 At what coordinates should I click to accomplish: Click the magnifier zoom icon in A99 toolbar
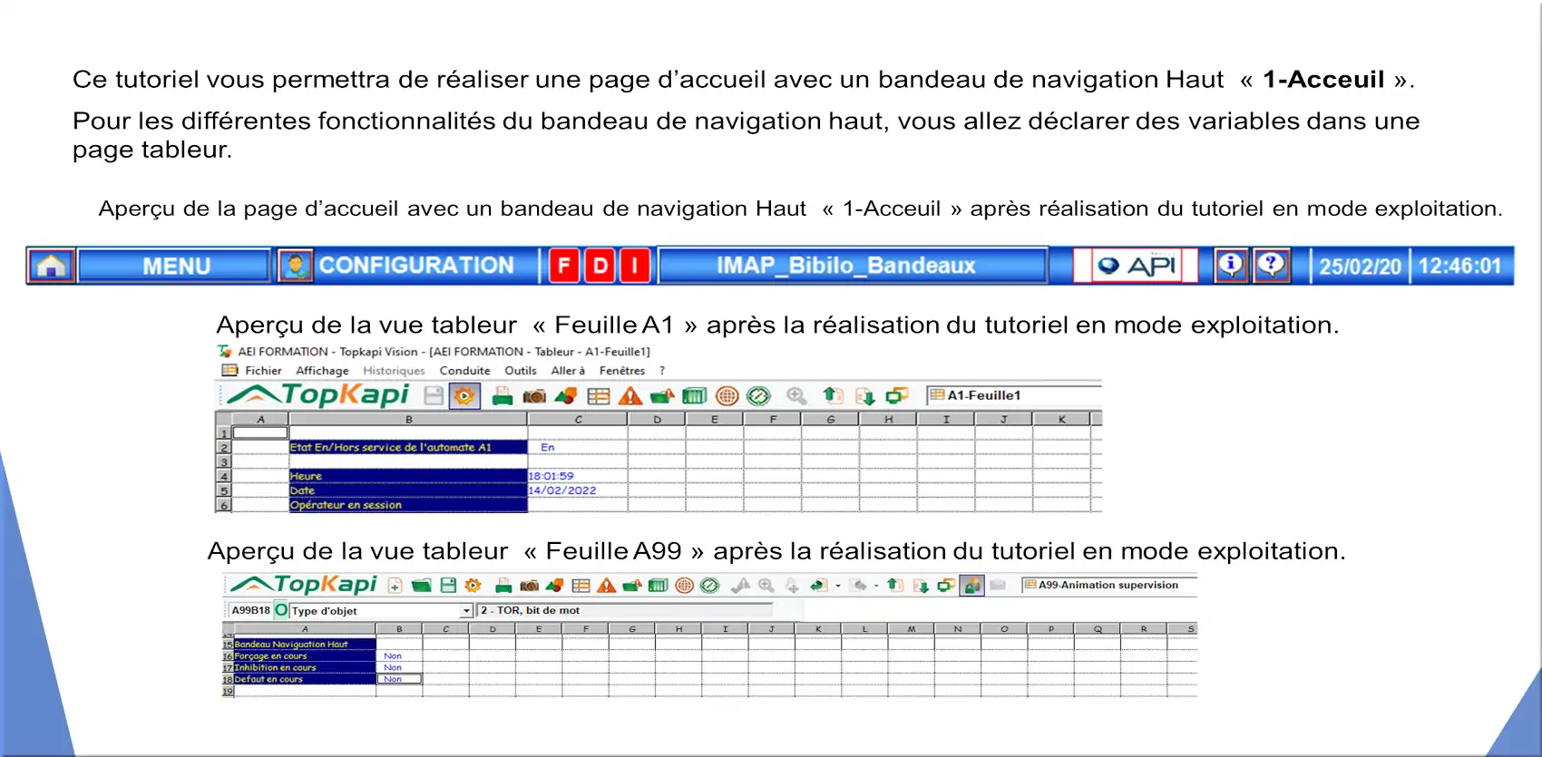[x=766, y=586]
